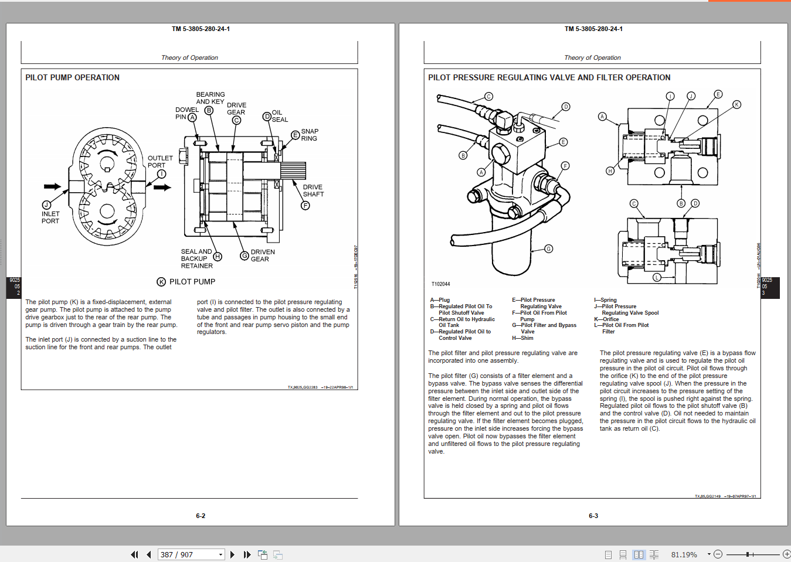Toggle the facing pages layout

point(638,554)
